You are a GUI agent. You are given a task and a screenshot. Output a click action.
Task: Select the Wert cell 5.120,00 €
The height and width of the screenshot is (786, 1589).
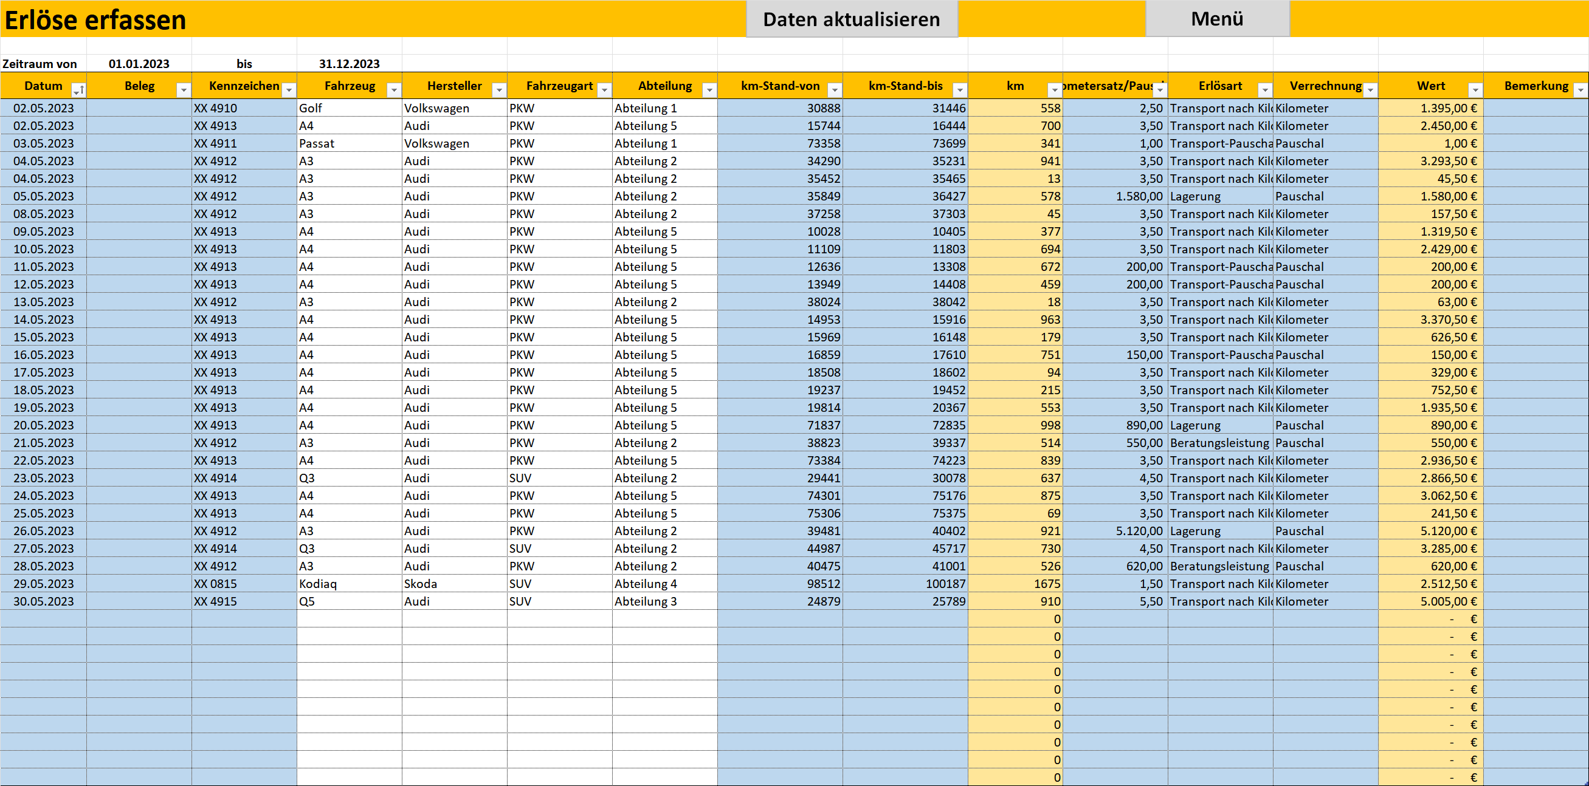click(x=1430, y=531)
